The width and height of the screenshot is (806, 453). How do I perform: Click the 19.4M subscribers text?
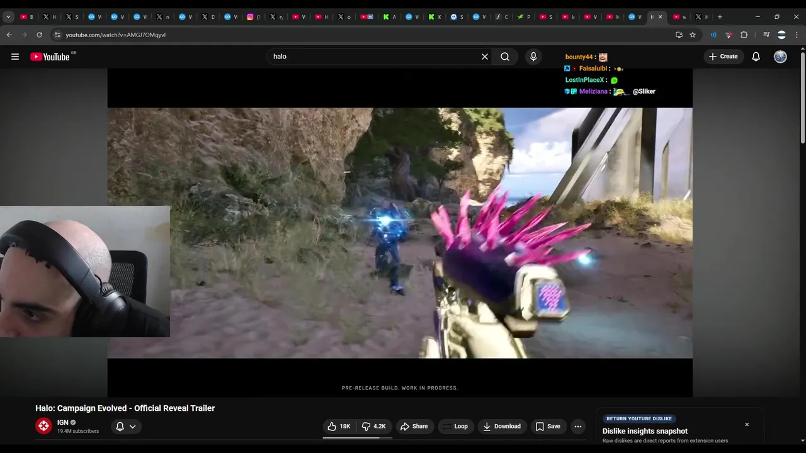click(78, 431)
